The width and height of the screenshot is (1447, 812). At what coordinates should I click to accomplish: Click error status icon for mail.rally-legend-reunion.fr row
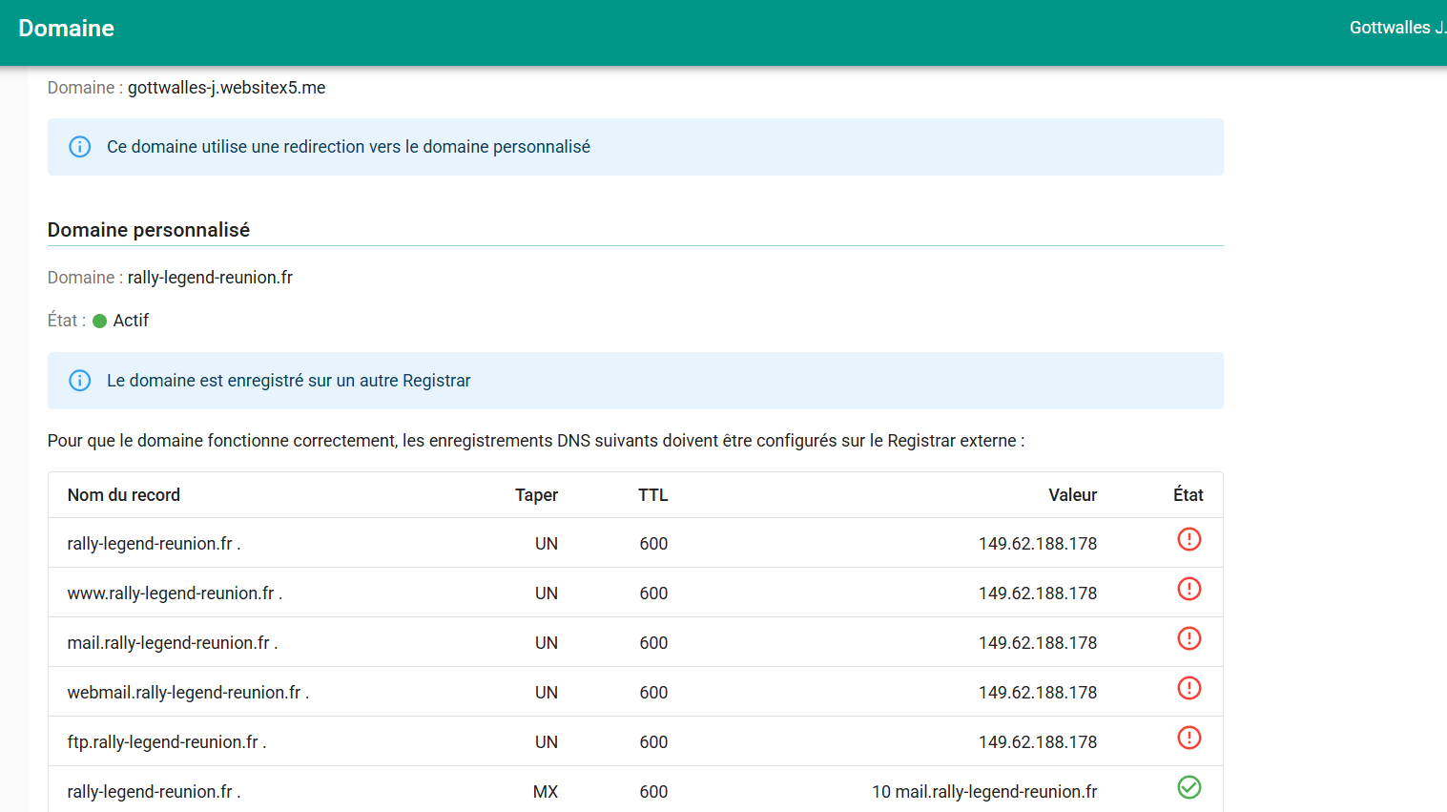pos(1189,639)
